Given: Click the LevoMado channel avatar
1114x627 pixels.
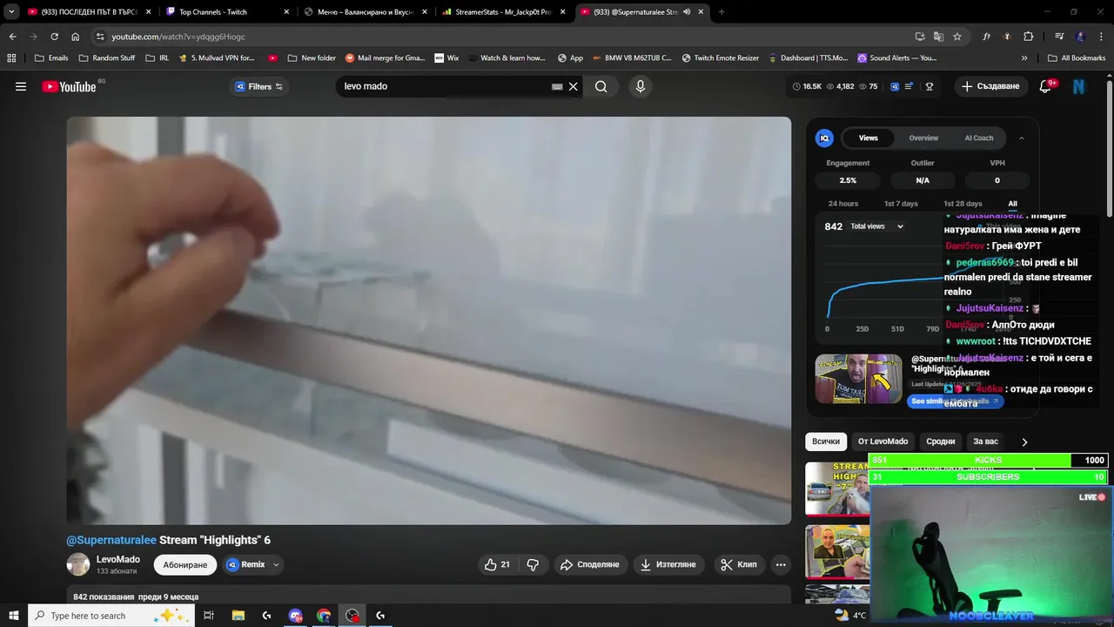Looking at the screenshot, I should tap(78, 564).
